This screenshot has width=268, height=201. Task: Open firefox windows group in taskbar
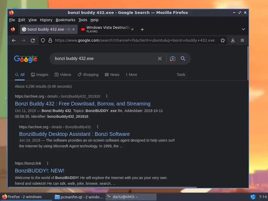[26, 197]
